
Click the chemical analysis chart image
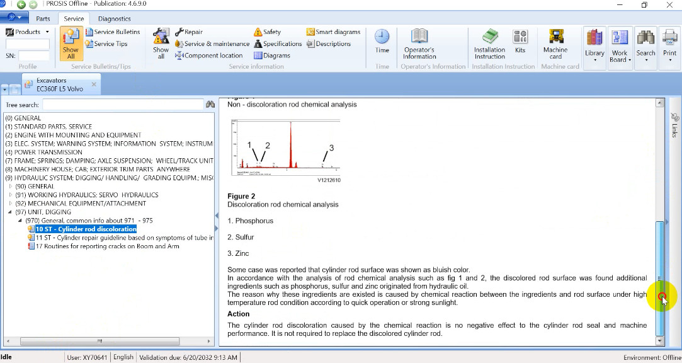[286, 147]
